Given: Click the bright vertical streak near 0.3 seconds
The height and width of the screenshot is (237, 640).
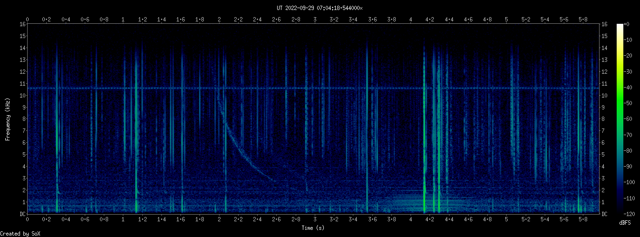Looking at the screenshot, I should 57,143.
